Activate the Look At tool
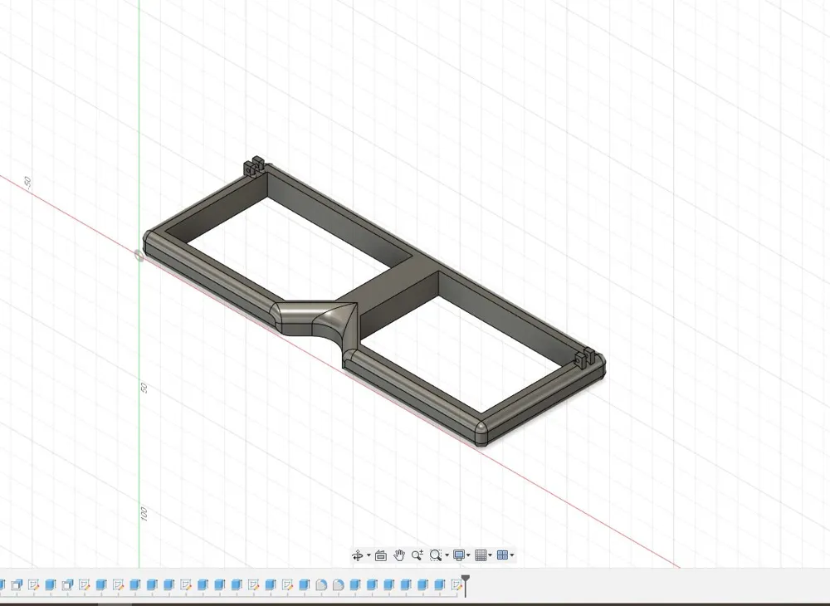830x606 pixels. [381, 555]
